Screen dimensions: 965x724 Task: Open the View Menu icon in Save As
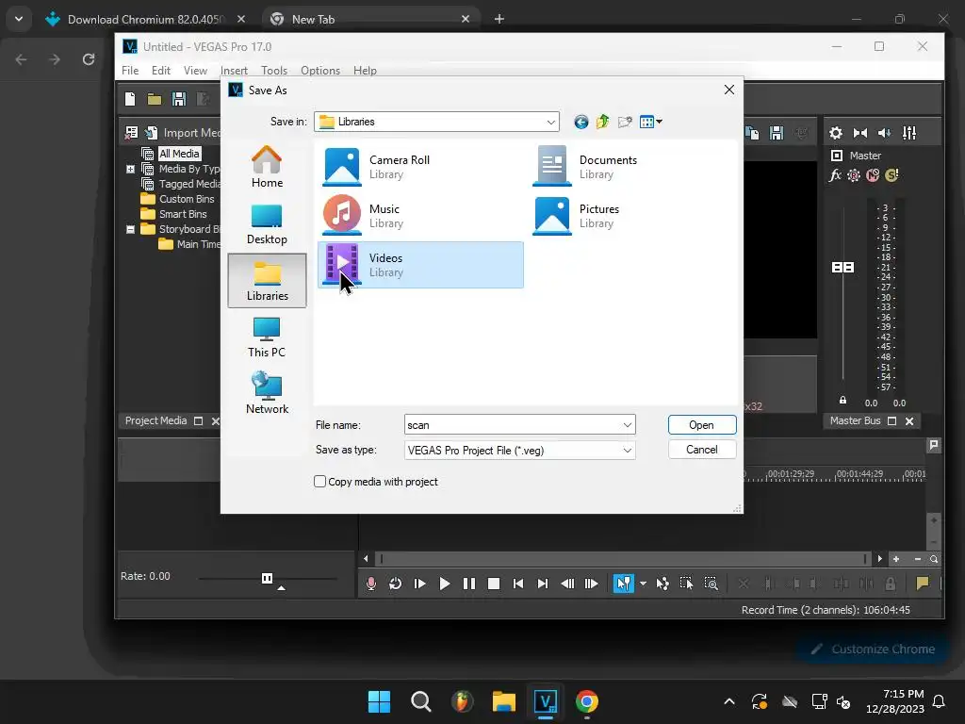(x=650, y=122)
